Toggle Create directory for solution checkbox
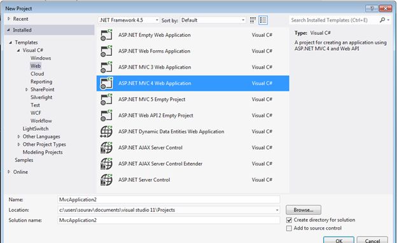Screen dimensions: 397x243 [289, 220]
